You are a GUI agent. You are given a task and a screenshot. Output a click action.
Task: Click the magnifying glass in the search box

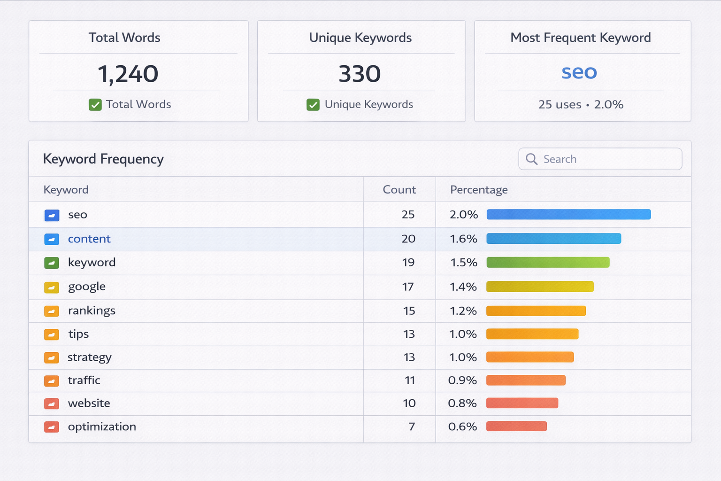click(532, 159)
